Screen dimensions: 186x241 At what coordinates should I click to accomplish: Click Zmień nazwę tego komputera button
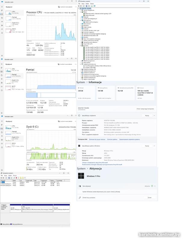click(x=145, y=109)
